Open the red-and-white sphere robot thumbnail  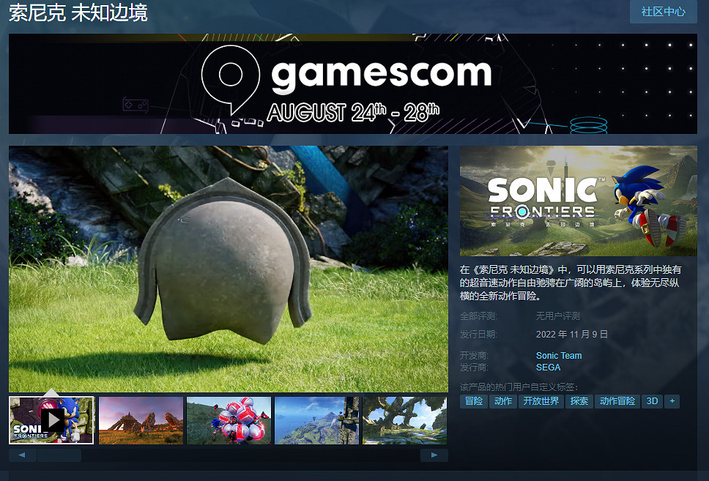[x=229, y=420]
